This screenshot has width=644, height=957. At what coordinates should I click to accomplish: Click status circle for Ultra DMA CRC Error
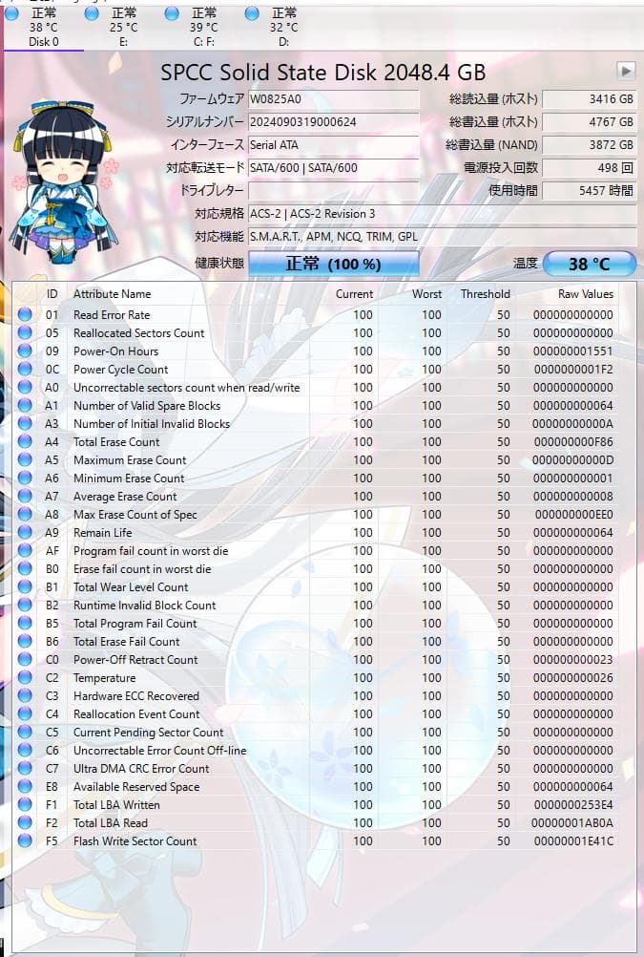[25, 769]
